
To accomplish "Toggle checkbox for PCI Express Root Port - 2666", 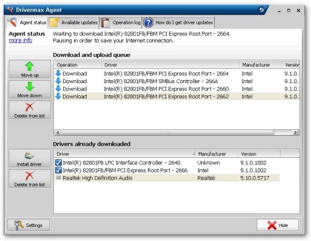I will [x=58, y=170].
